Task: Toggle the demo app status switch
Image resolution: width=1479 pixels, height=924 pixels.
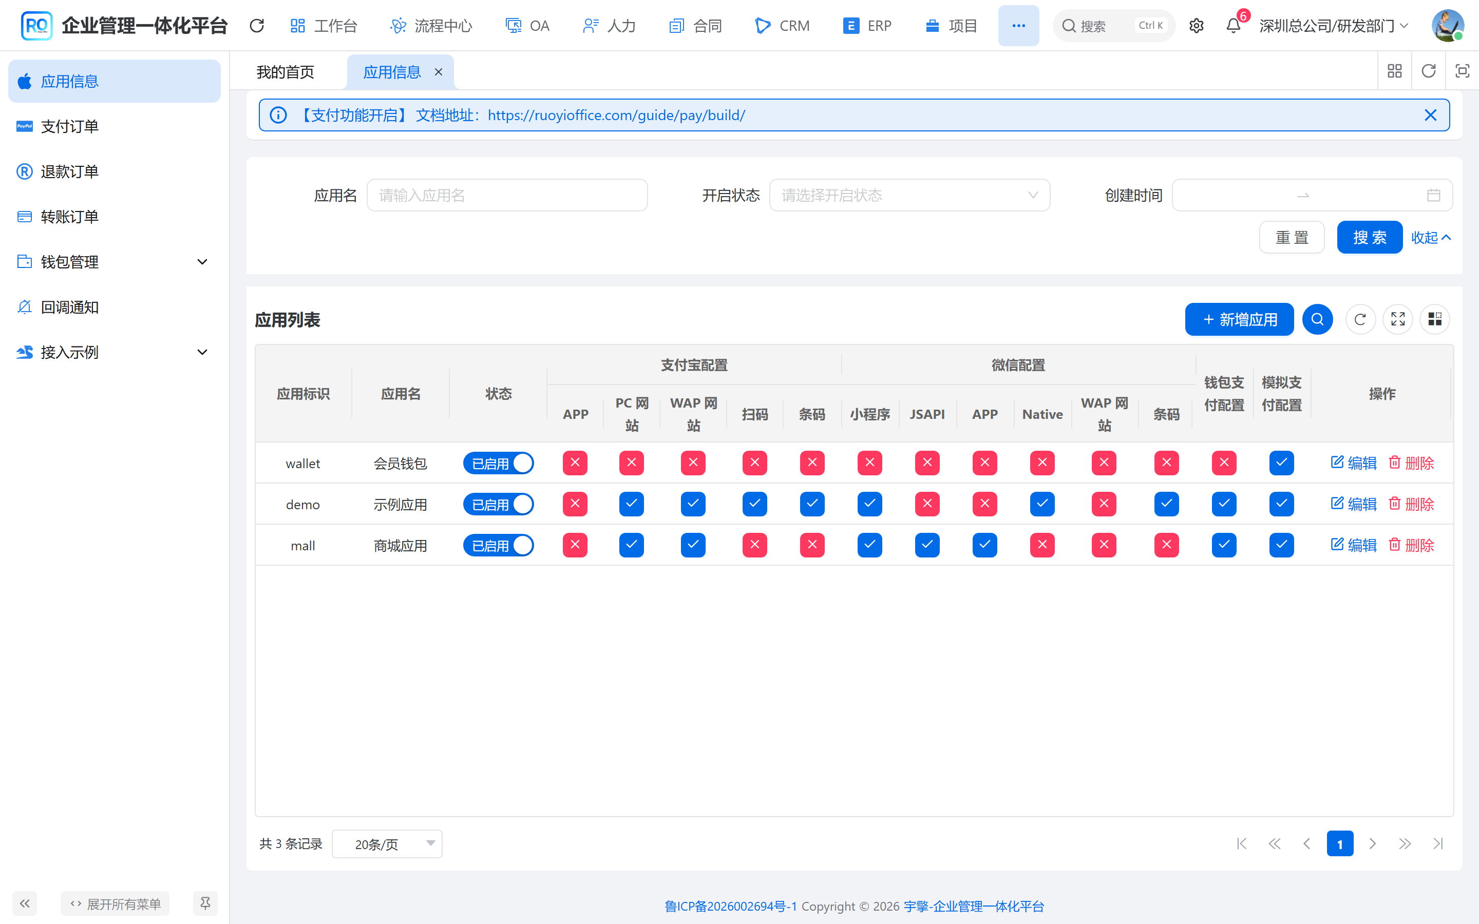Action: point(498,504)
